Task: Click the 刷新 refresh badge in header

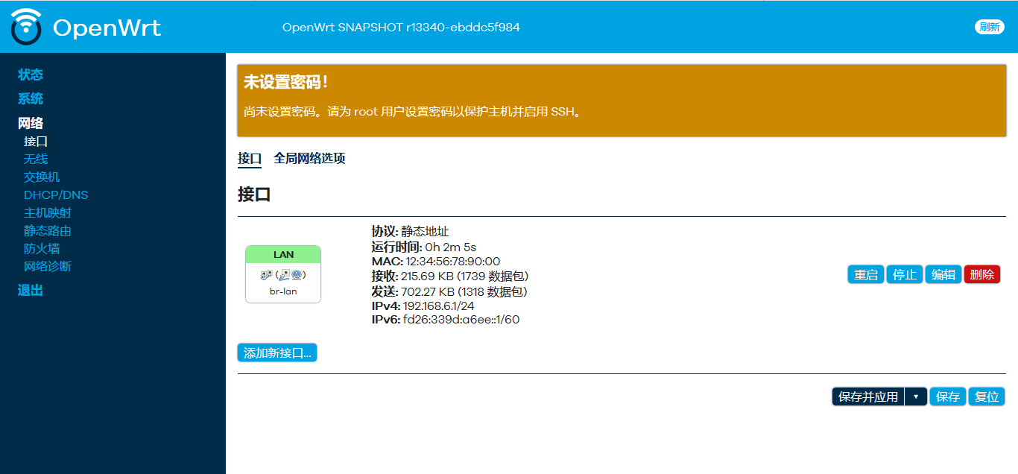Action: click(989, 27)
